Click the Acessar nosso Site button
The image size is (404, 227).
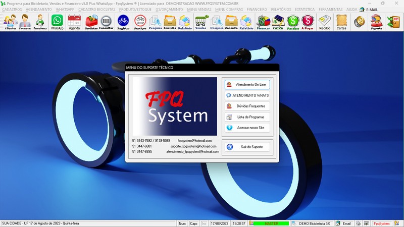pyautogui.click(x=247, y=128)
